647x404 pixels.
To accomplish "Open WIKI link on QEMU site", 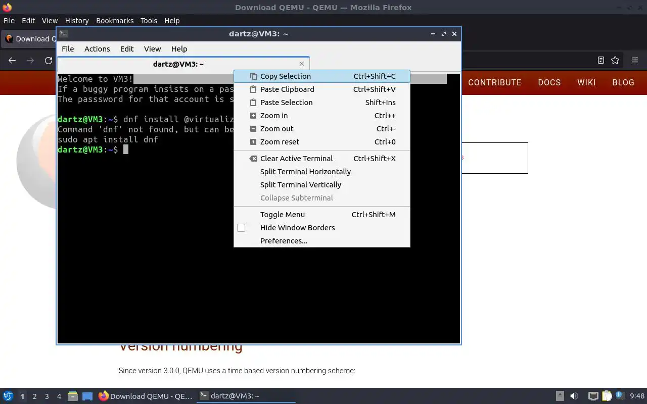I will 586,82.
